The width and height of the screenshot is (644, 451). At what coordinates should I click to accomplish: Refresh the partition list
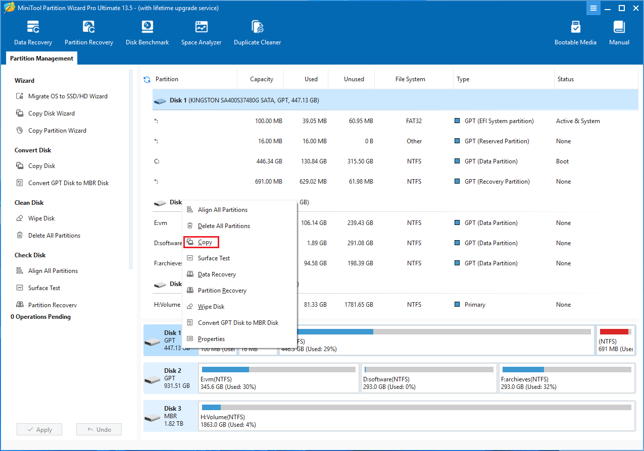pyautogui.click(x=146, y=79)
